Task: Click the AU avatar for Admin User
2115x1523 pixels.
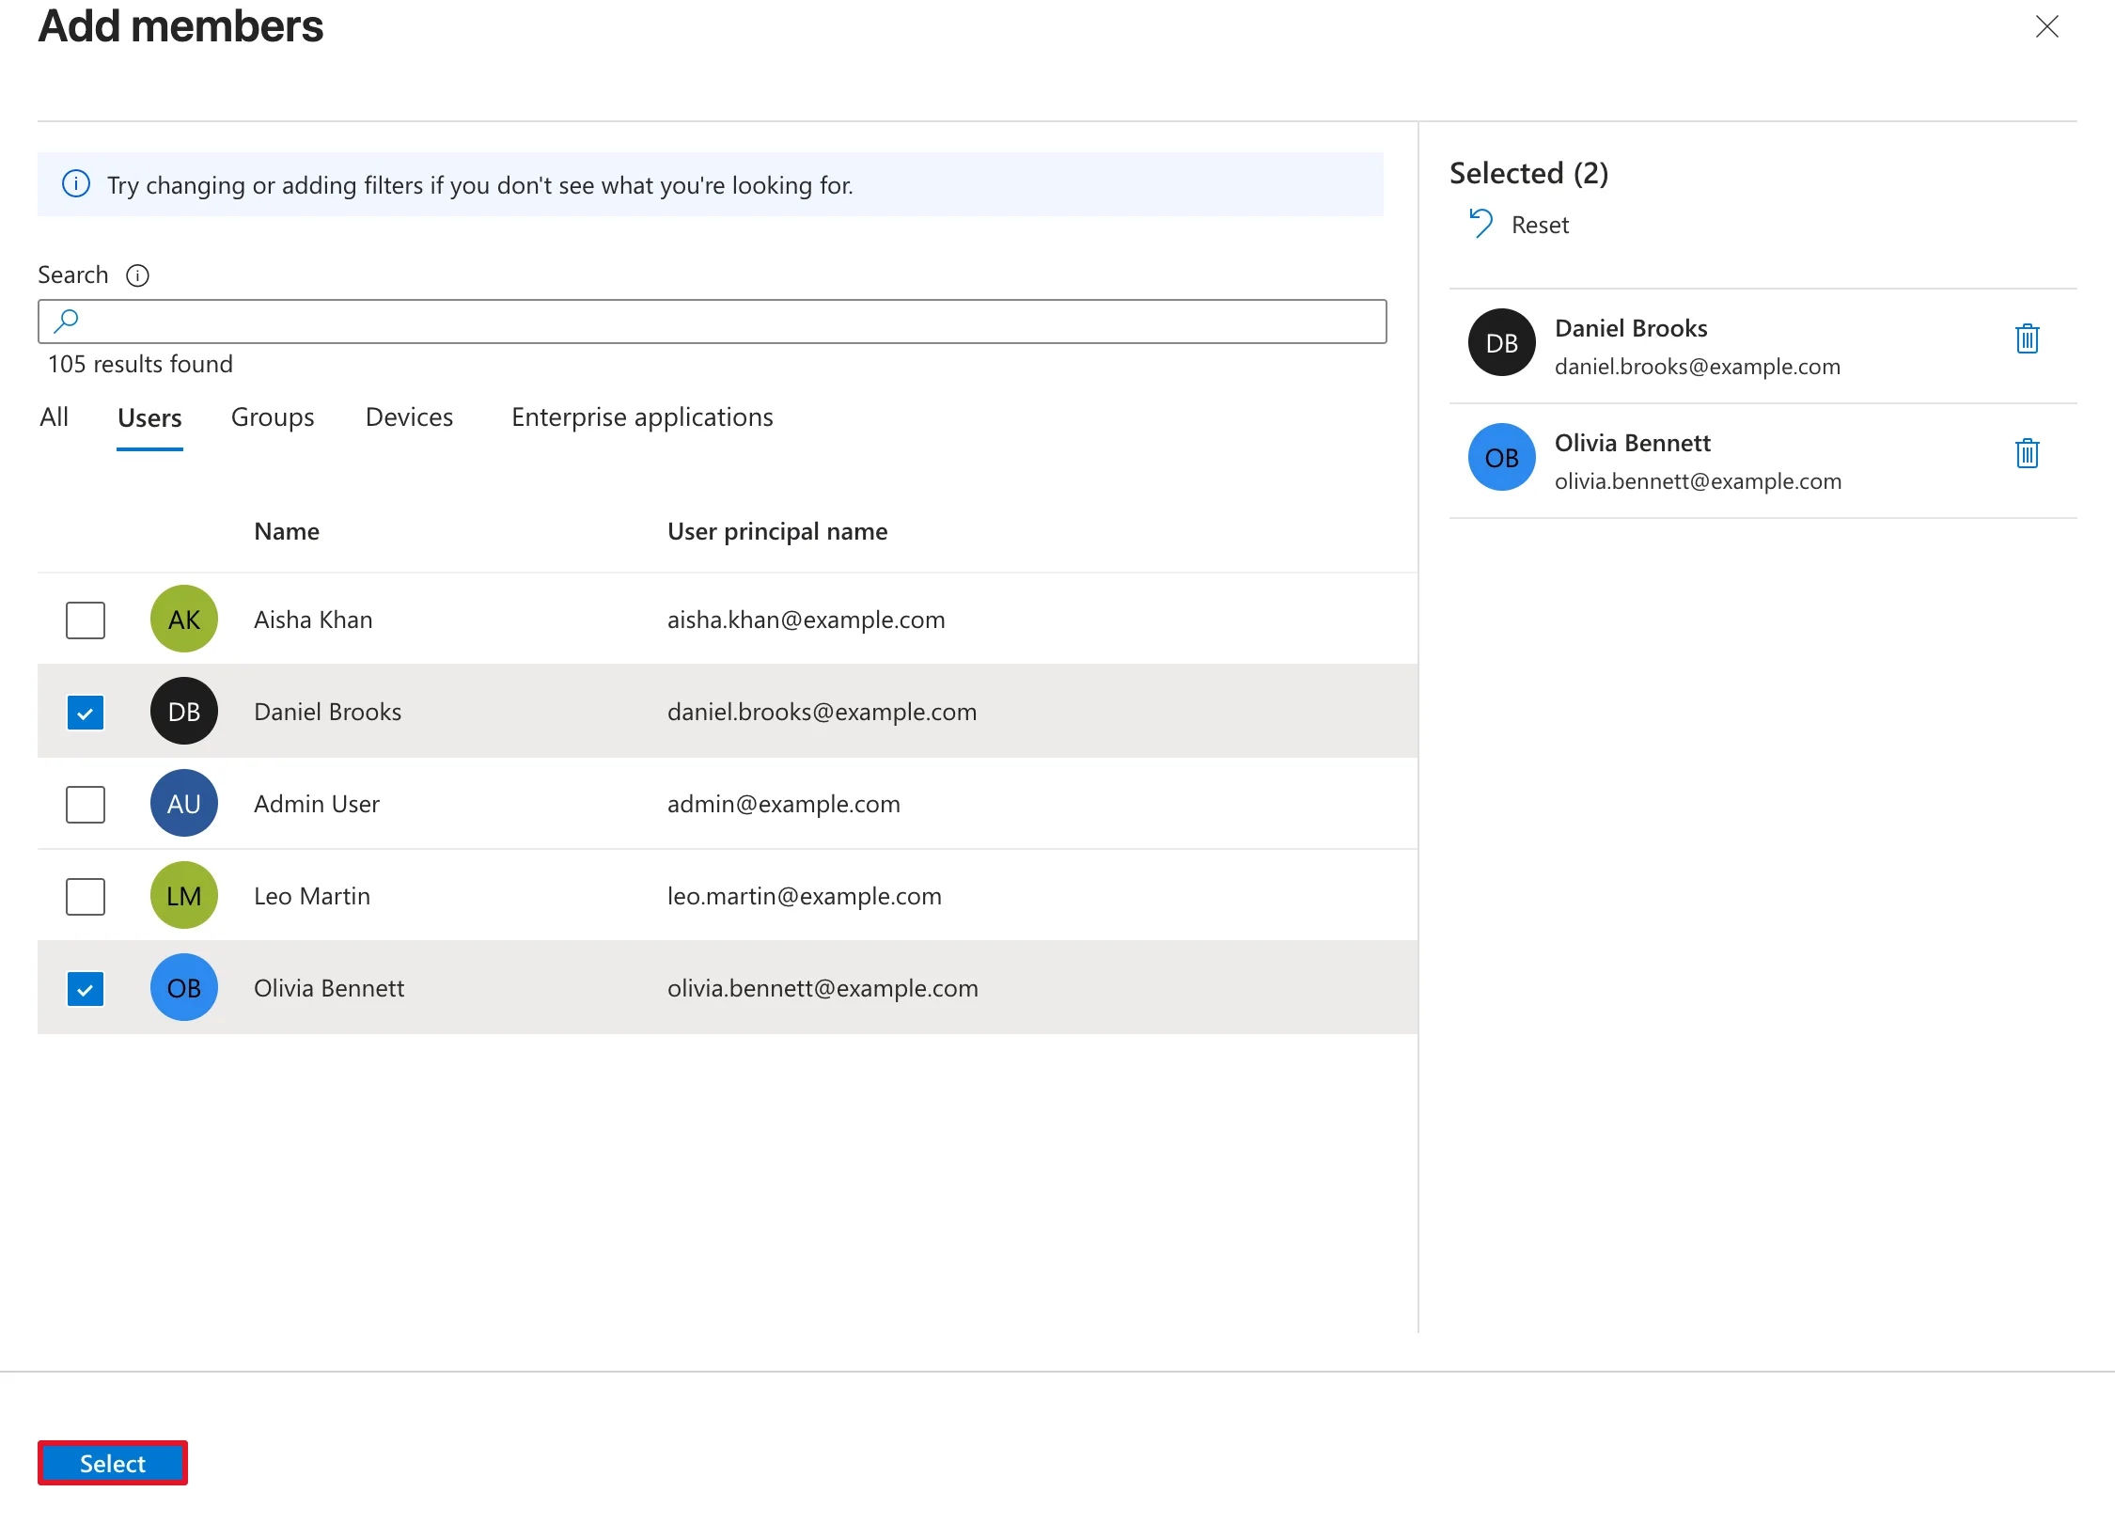Action: (184, 803)
